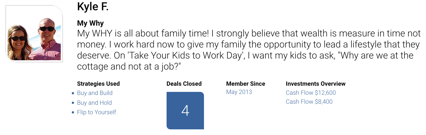Click the bullet beside Buy and Hold
Viewport: 426px width, 135px height.
pyautogui.click(x=73, y=103)
